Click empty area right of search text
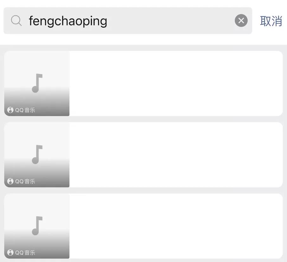Screen dimensions: 287x262 [170, 21]
